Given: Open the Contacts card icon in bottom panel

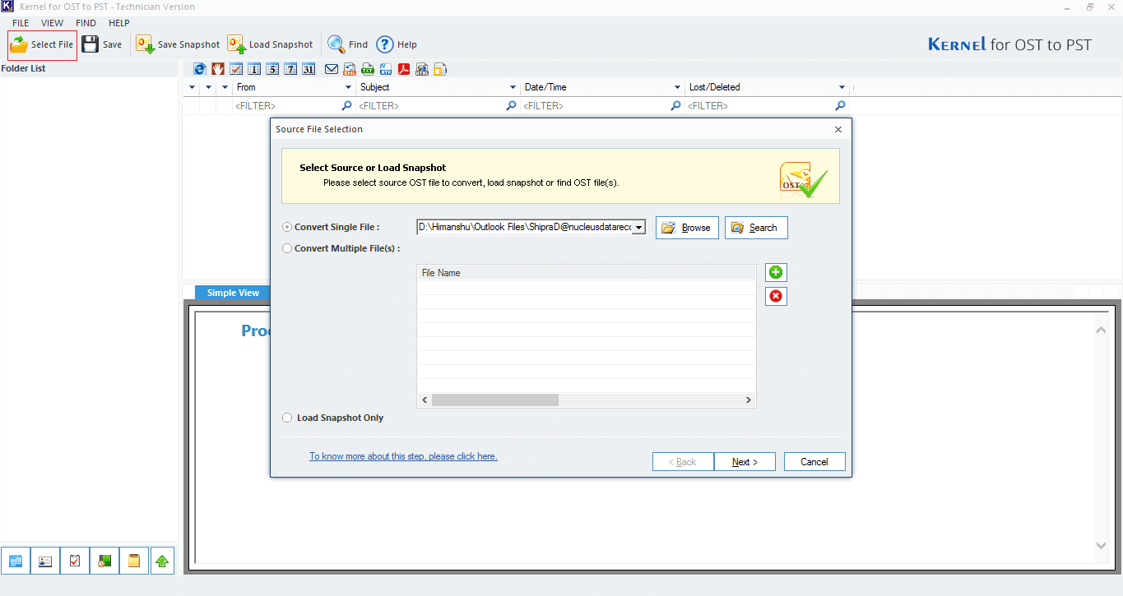Looking at the screenshot, I should pyautogui.click(x=45, y=561).
